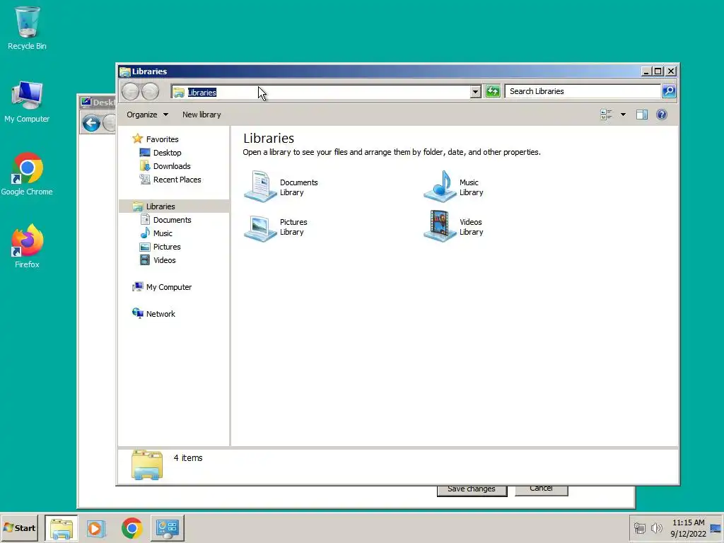
Task: Open the Help question mark icon
Action: pyautogui.click(x=661, y=115)
